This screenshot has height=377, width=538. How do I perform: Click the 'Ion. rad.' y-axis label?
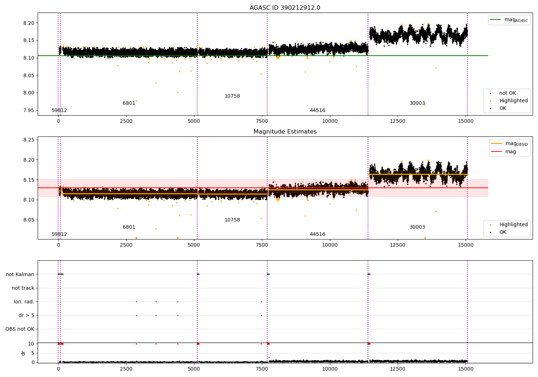tap(24, 302)
